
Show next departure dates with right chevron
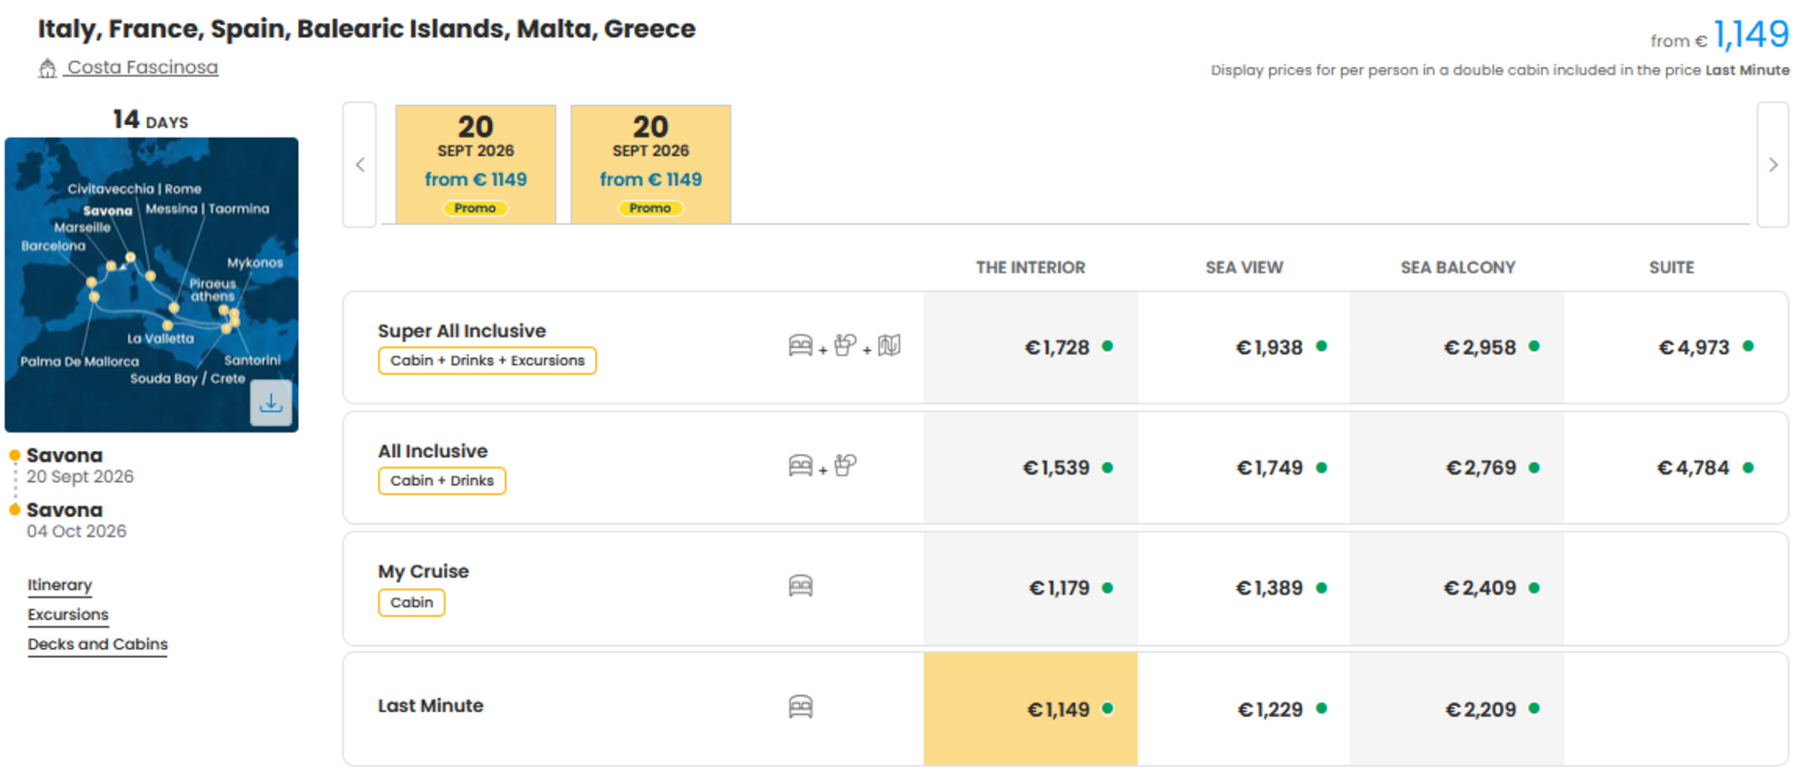click(1773, 165)
